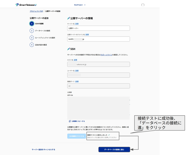187x155 pixels.
Task: Select step 1 circle SSHの接続
Action: [32, 24]
